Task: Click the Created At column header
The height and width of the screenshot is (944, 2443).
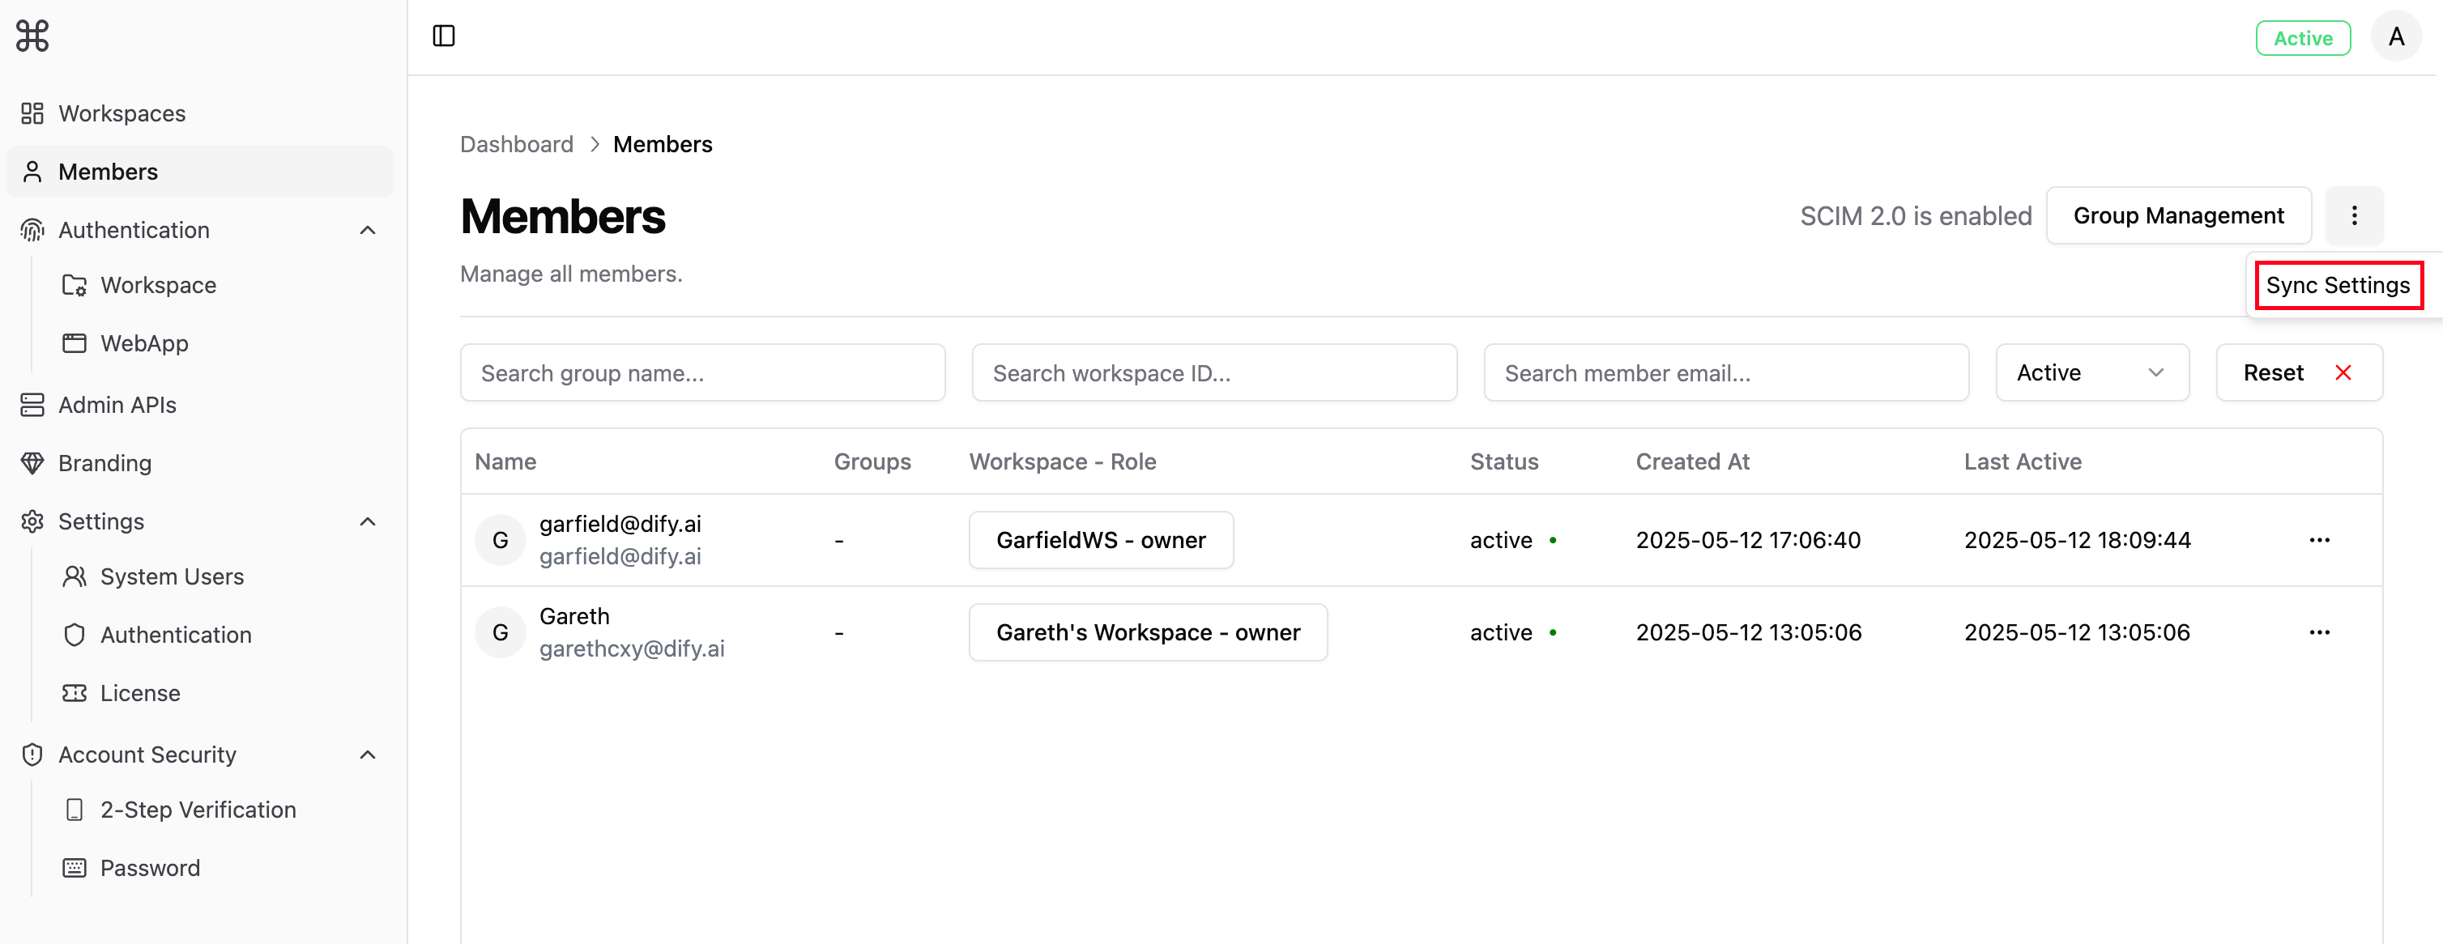Action: 1692,461
